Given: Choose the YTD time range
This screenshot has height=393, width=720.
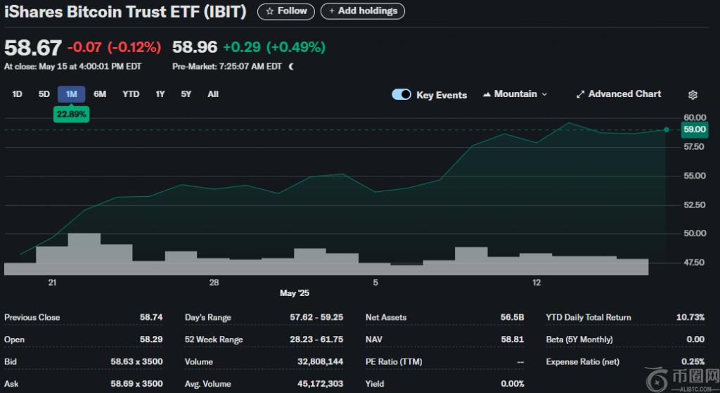Looking at the screenshot, I should tap(131, 94).
